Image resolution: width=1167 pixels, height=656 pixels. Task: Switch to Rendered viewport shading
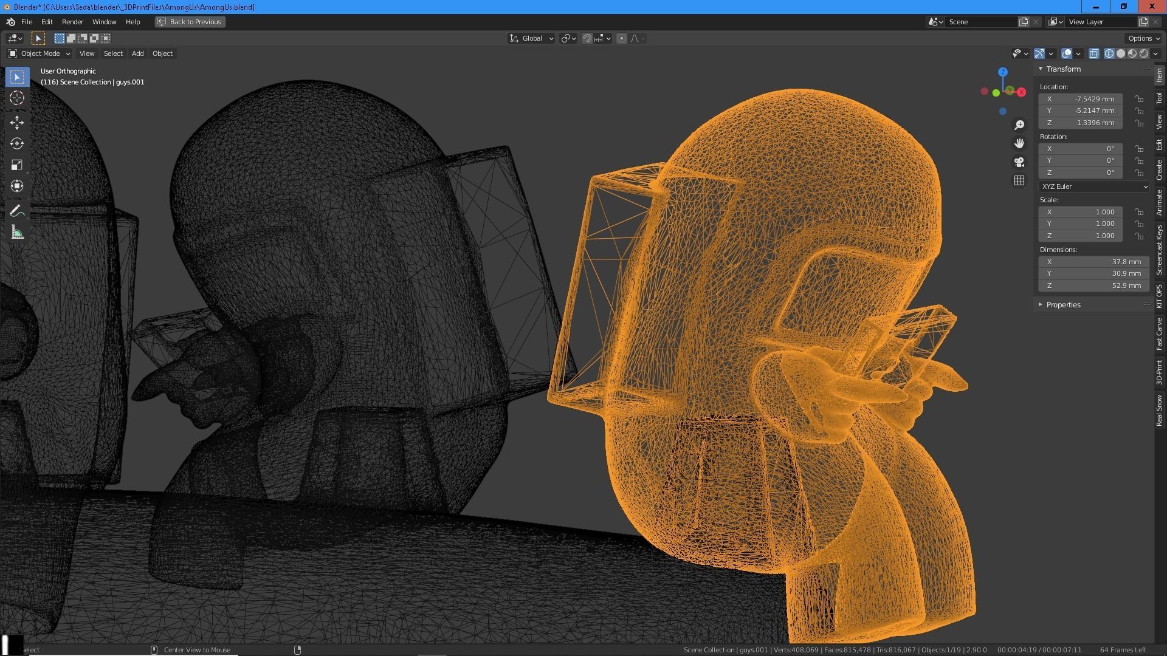[x=1144, y=53]
